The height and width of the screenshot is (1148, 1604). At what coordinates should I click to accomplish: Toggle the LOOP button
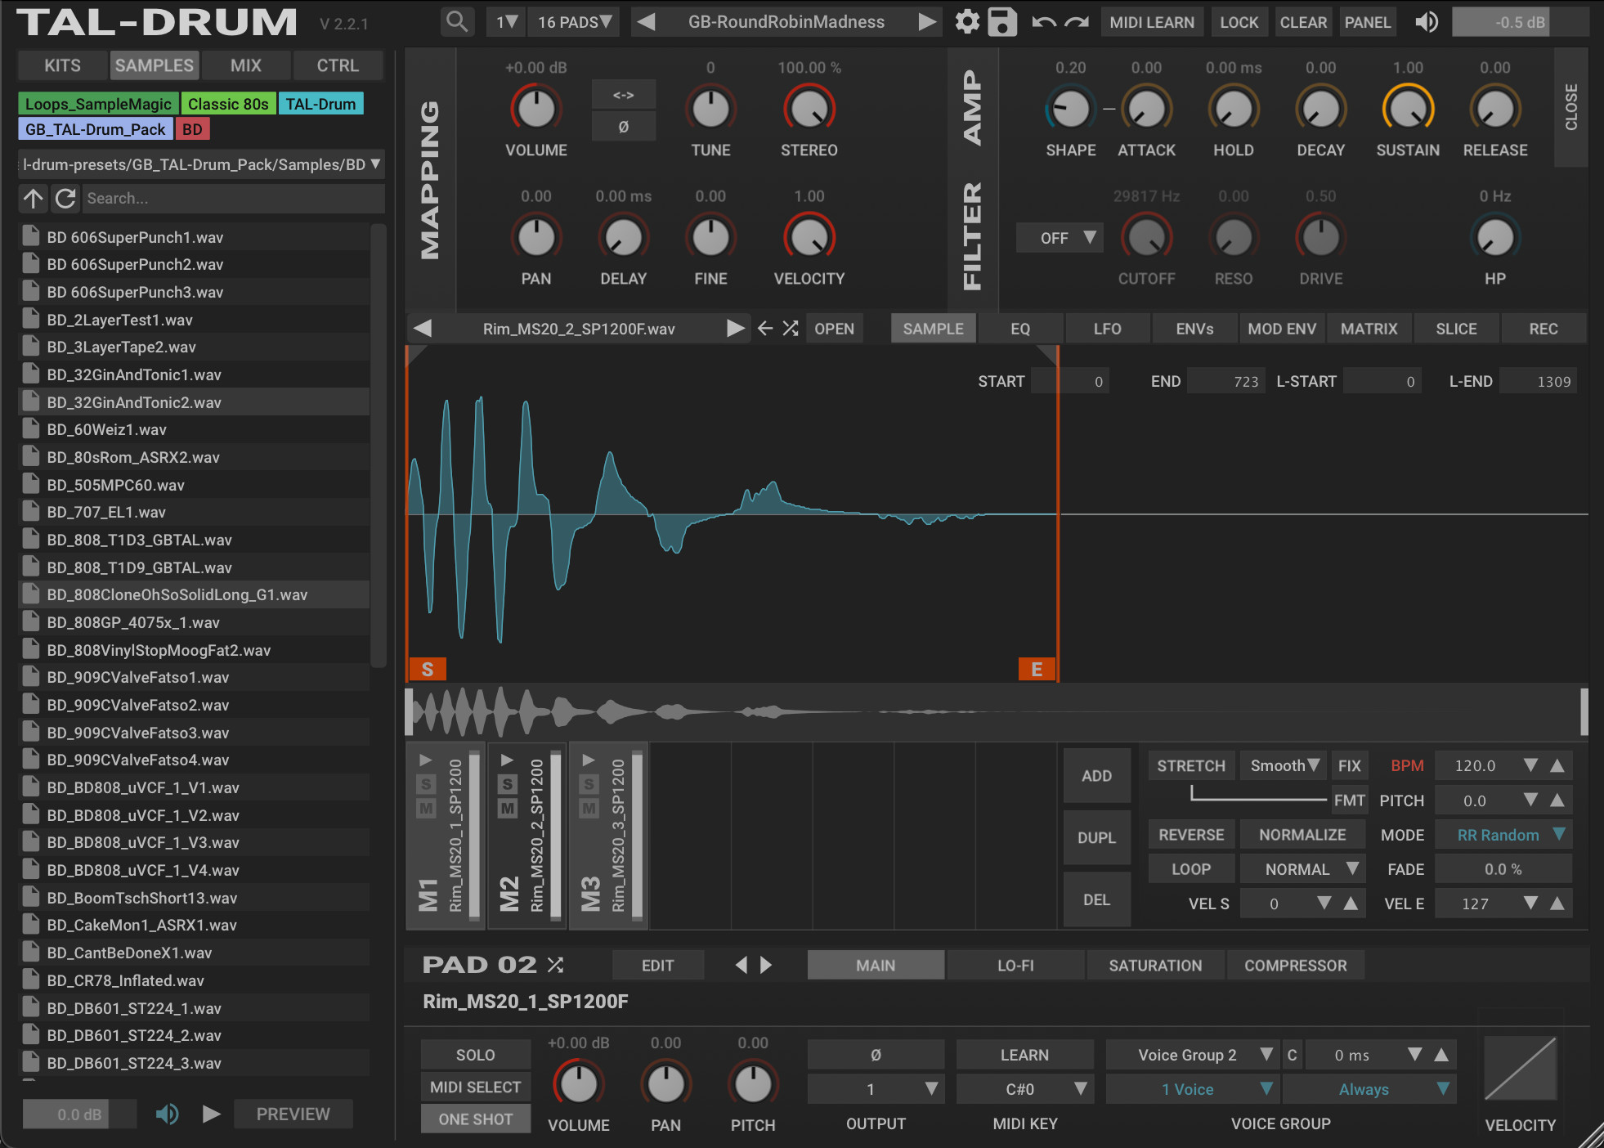(x=1190, y=869)
